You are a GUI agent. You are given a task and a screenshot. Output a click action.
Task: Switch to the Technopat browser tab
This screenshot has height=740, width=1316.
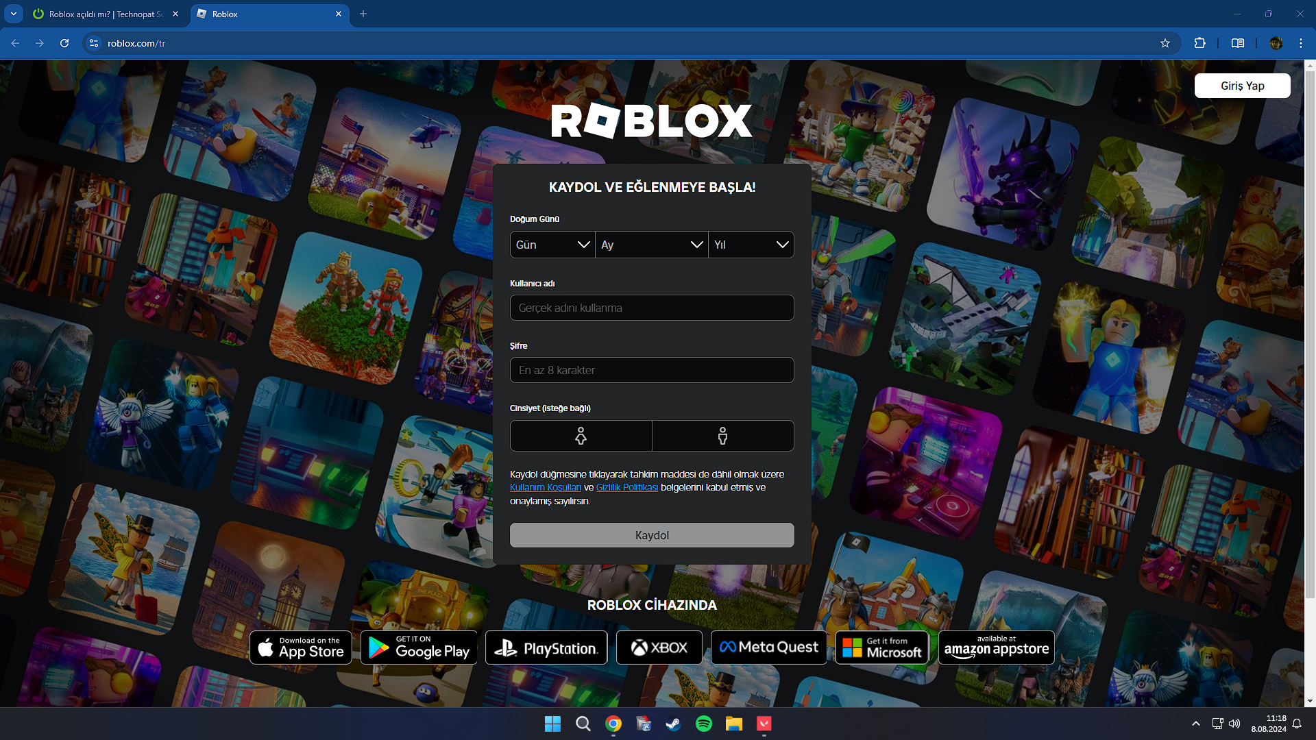pos(103,14)
